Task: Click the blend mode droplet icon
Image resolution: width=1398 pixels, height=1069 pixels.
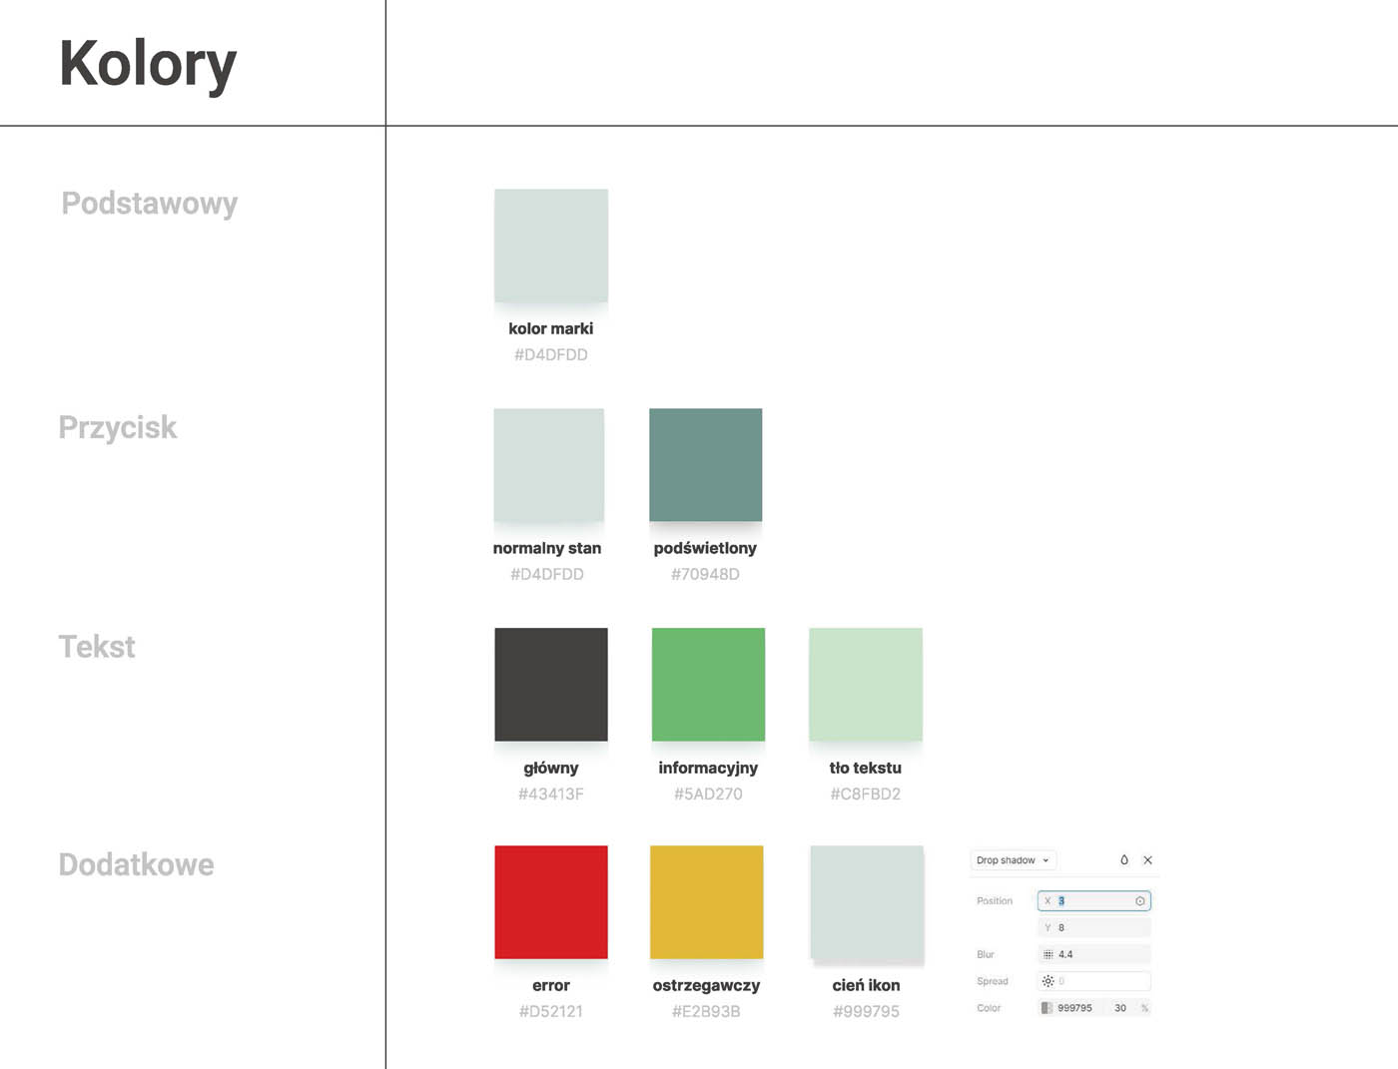Action: 1123,859
